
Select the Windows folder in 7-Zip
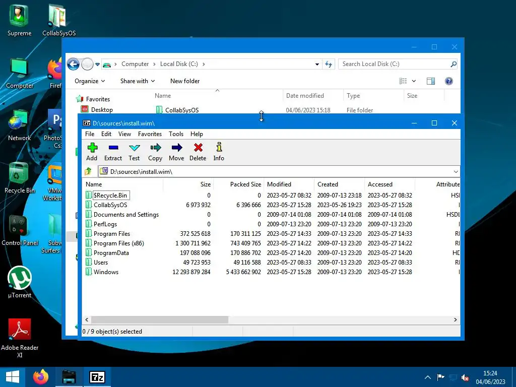[x=272, y=272]
